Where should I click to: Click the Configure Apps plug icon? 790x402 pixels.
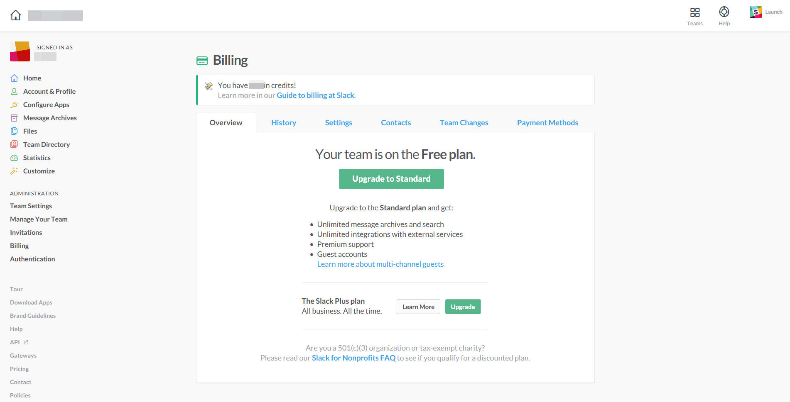(14, 105)
